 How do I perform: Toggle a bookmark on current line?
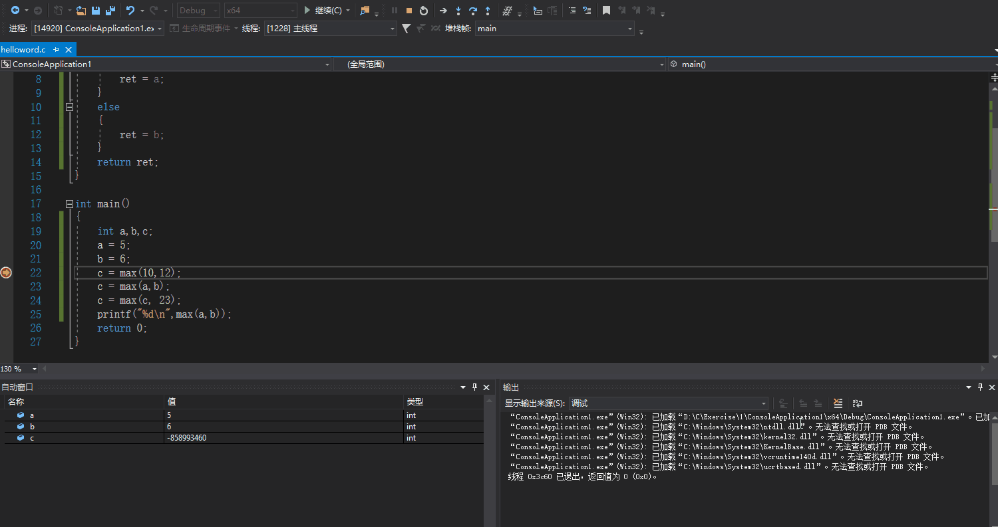tap(606, 11)
